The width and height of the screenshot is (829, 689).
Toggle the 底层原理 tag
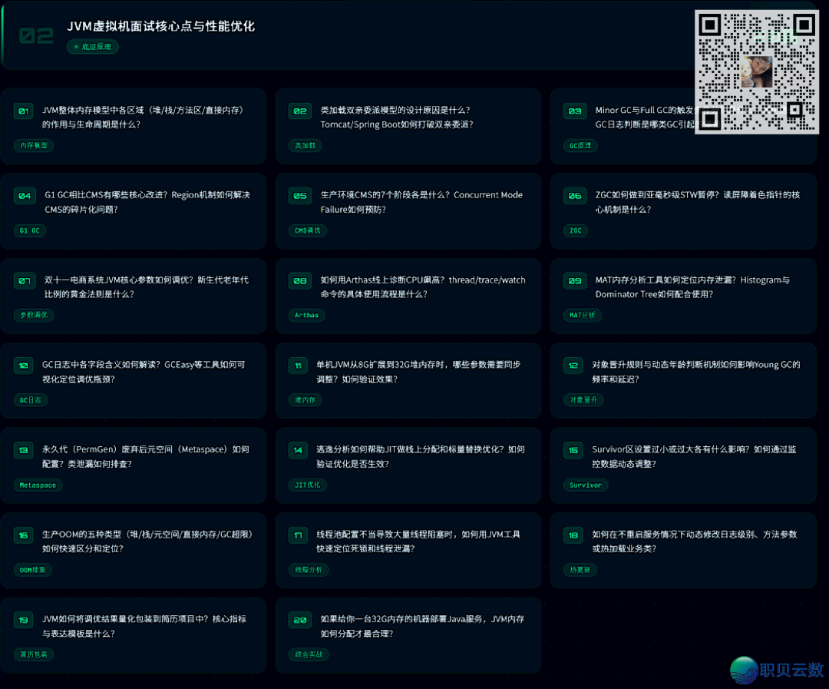92,47
